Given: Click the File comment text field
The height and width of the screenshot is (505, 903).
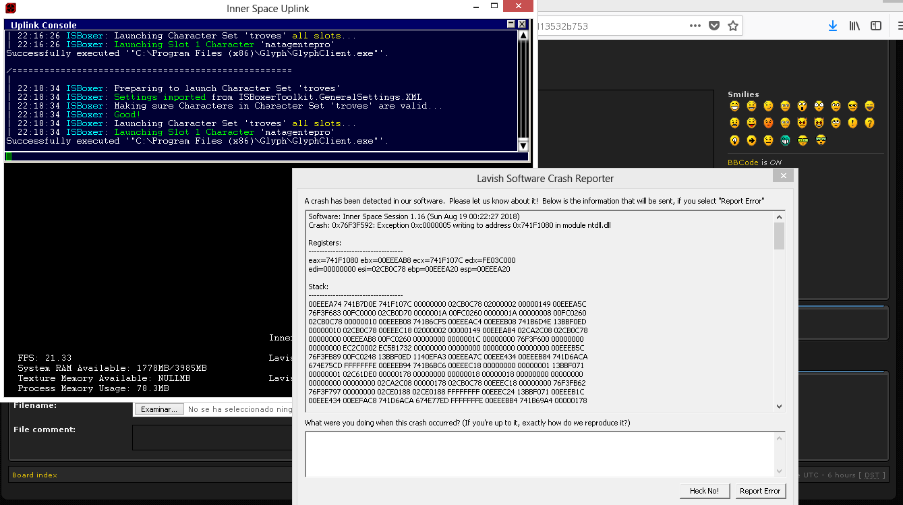Looking at the screenshot, I should tap(212, 437).
